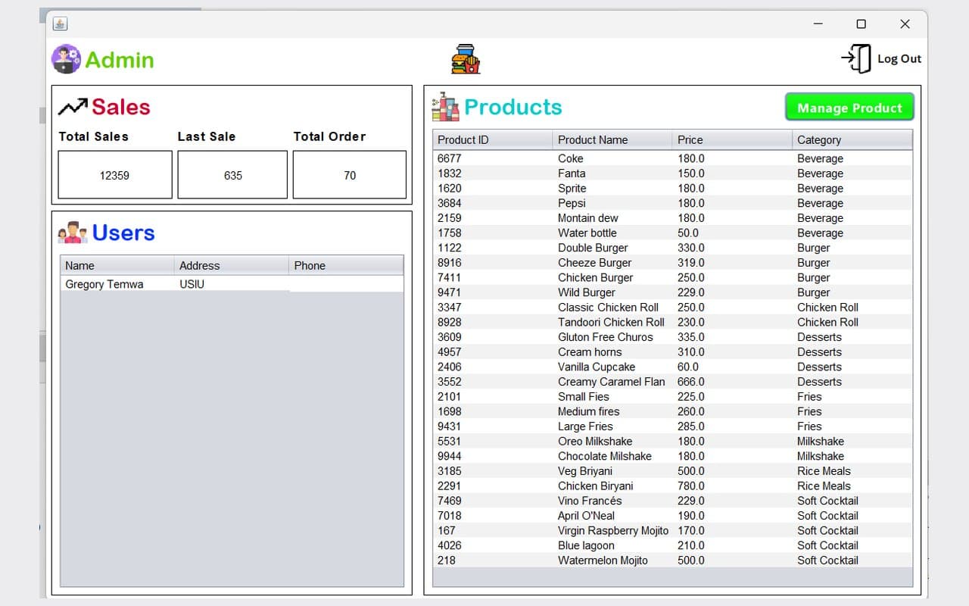Click the Address column header in Users

tap(232, 265)
